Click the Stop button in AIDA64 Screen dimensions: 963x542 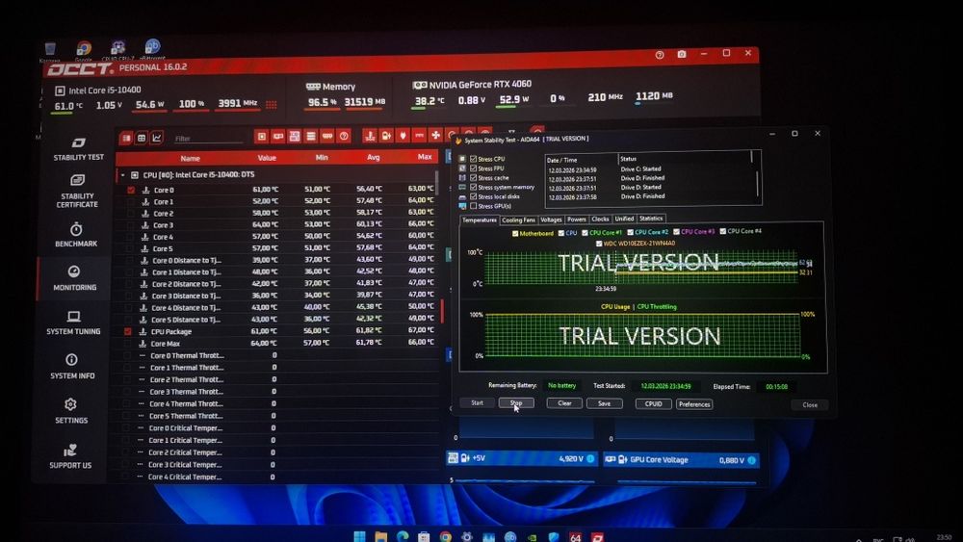pos(516,402)
